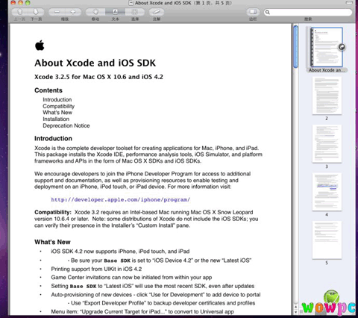
Task: Select the Text selection tool
Action: (x=115, y=12)
